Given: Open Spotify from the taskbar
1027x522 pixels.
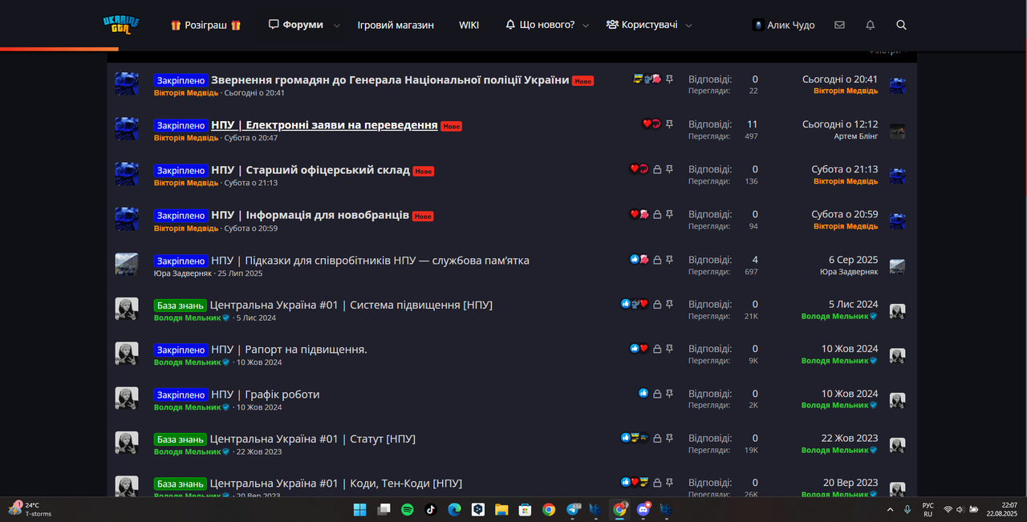Looking at the screenshot, I should pyautogui.click(x=407, y=509).
